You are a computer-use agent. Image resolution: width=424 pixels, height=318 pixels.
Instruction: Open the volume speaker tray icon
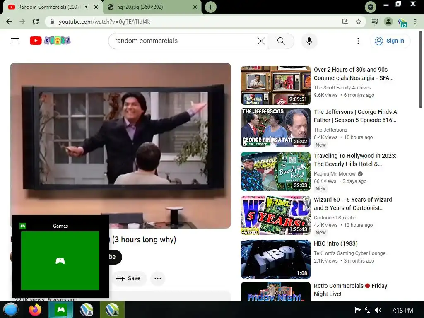point(378,310)
